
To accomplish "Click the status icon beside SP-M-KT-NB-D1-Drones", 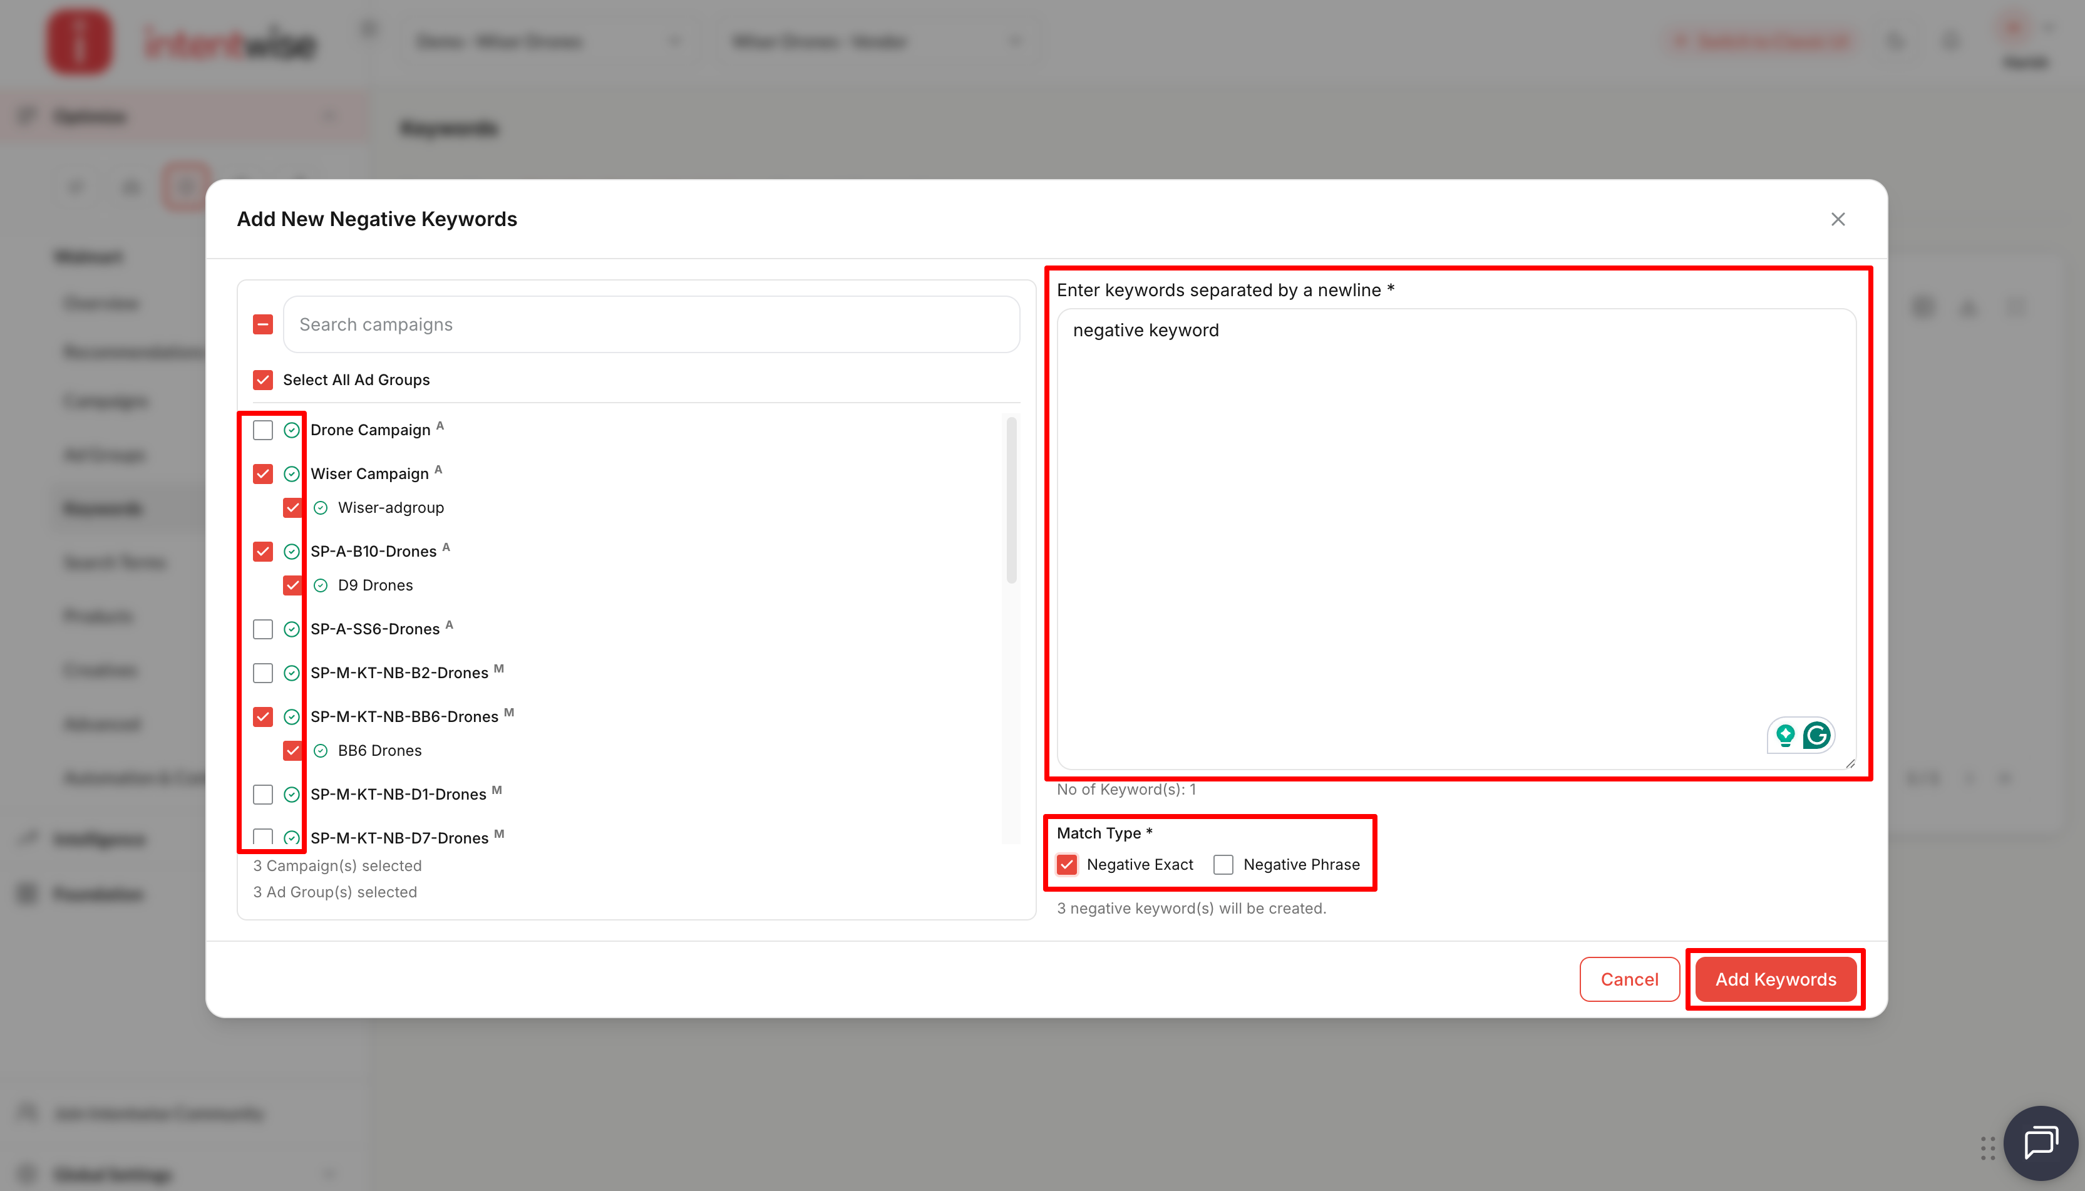I will [x=291, y=795].
